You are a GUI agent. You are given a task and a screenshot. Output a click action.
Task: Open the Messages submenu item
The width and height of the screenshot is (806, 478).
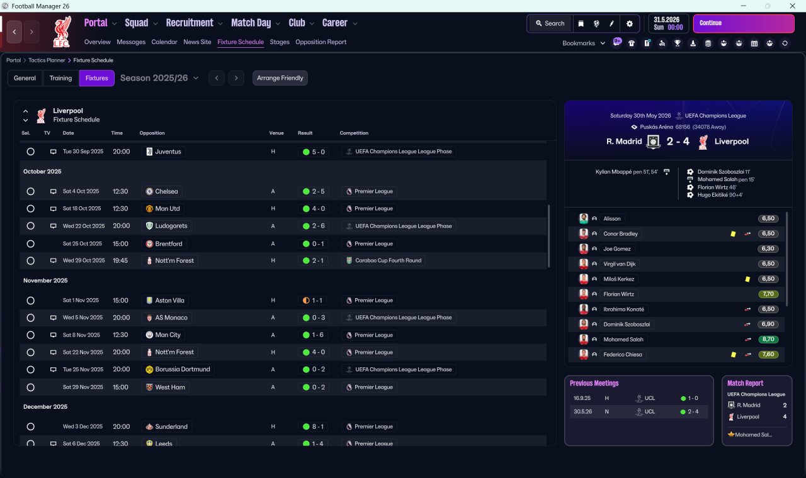pyautogui.click(x=131, y=42)
